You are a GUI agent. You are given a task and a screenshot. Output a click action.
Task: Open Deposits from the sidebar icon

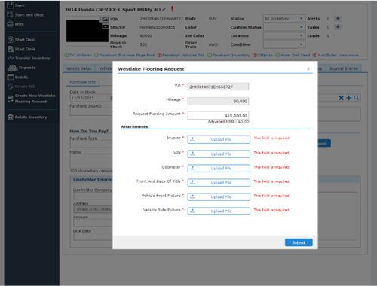click(12, 68)
